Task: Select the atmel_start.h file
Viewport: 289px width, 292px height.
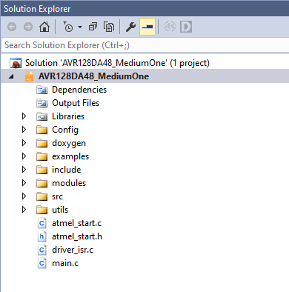Action: (77, 236)
